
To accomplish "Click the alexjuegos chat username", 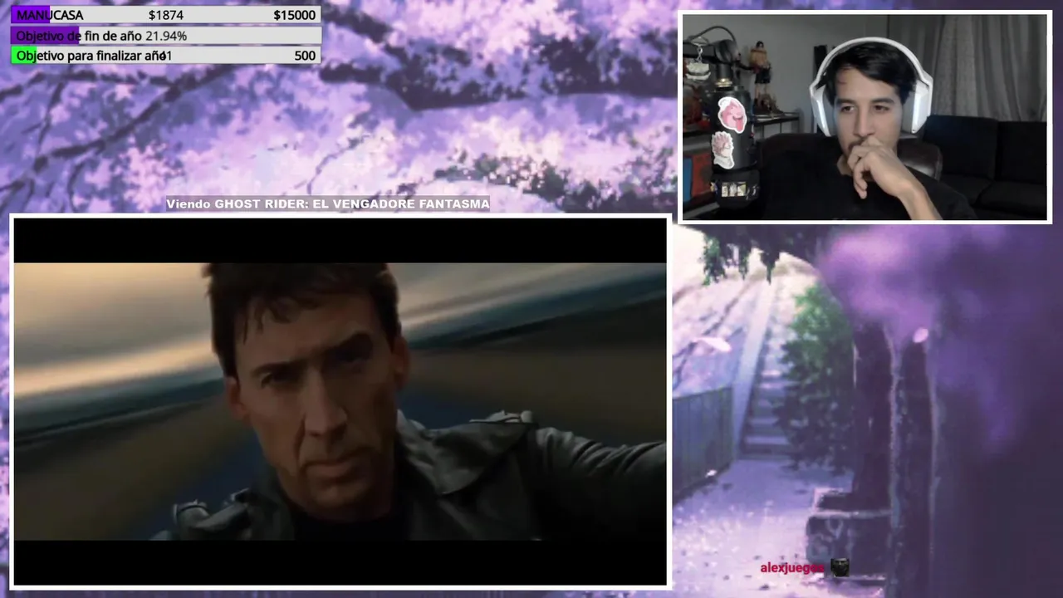I will (x=792, y=568).
